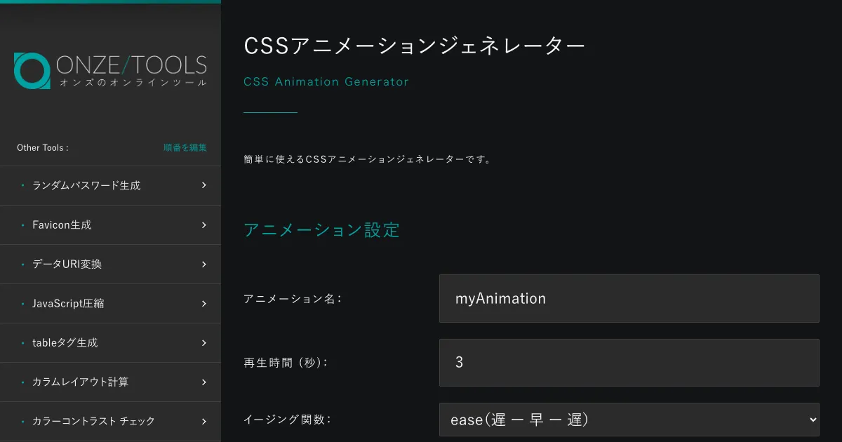Screen dimensions: 842x442
Task: Click chevron arrow beside tableタグ生成
Action: coord(203,342)
